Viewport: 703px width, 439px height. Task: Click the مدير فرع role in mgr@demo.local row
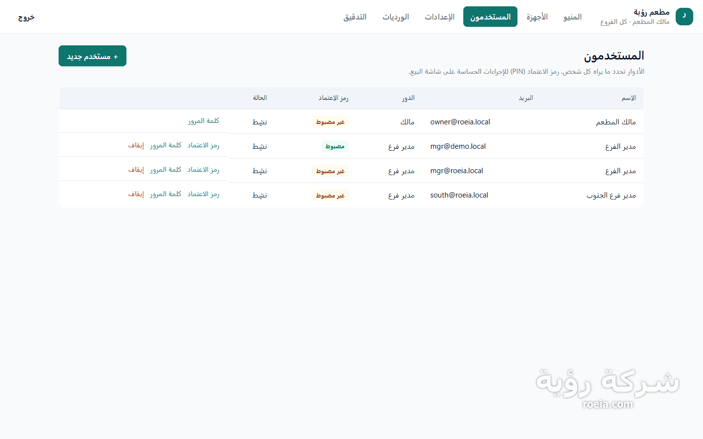click(401, 146)
